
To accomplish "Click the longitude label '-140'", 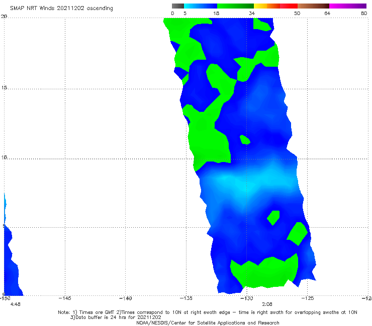I will (125, 298).
